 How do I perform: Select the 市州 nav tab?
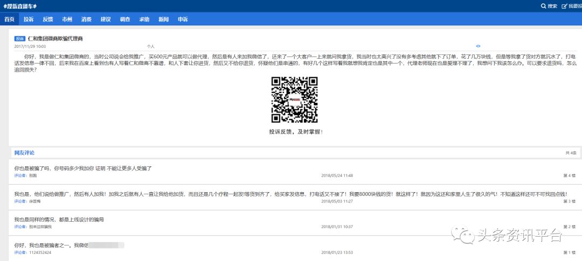(x=67, y=19)
